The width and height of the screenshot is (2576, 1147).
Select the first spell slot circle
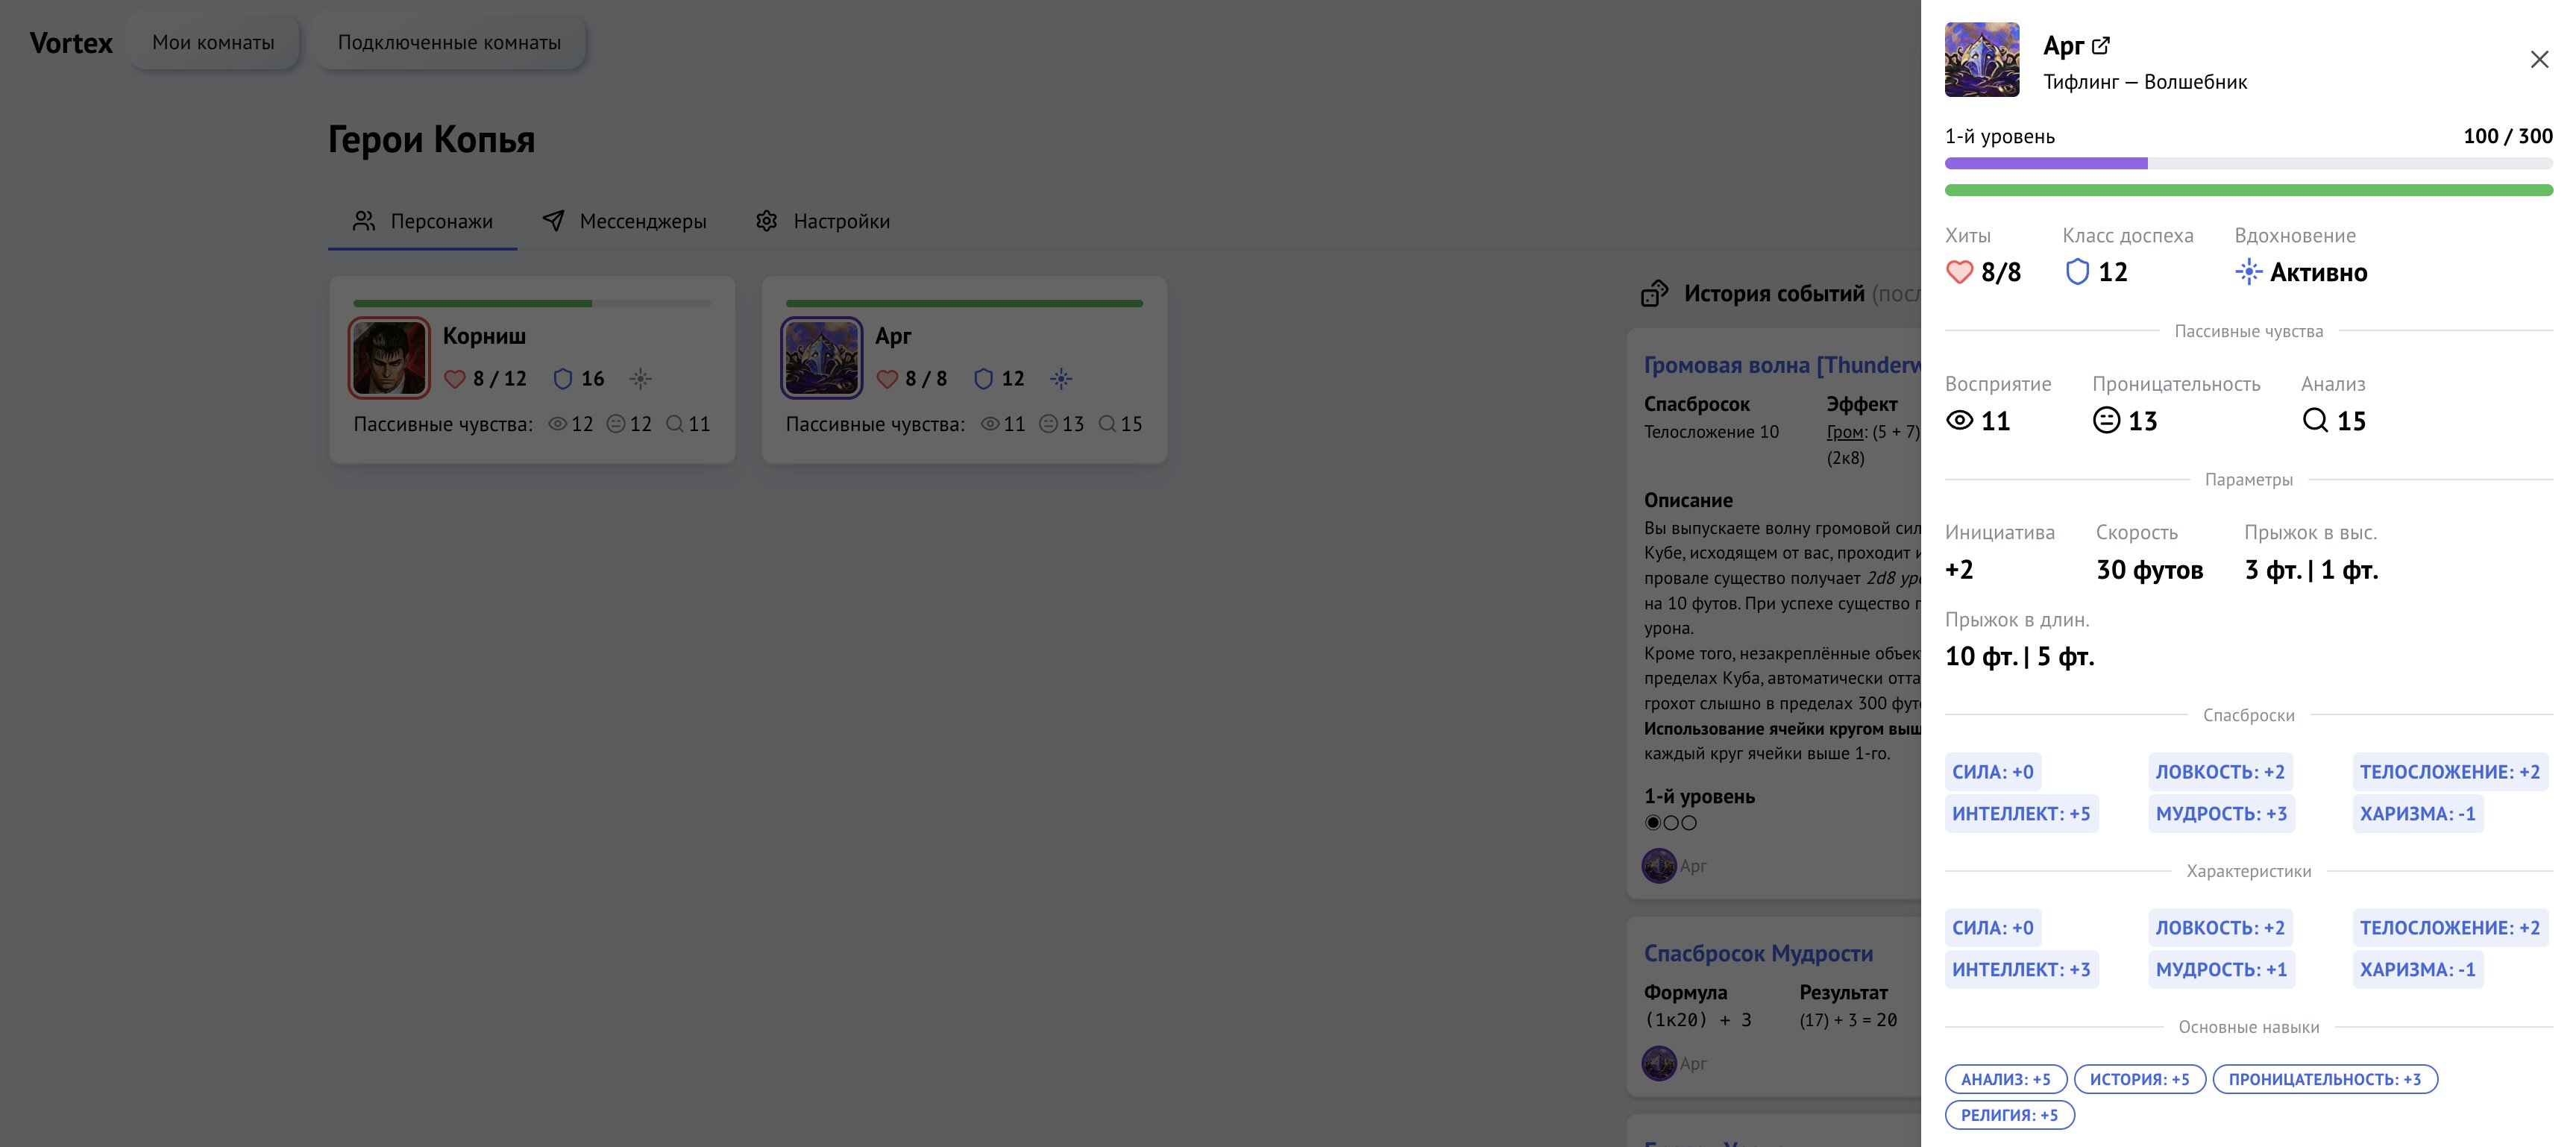[1653, 823]
